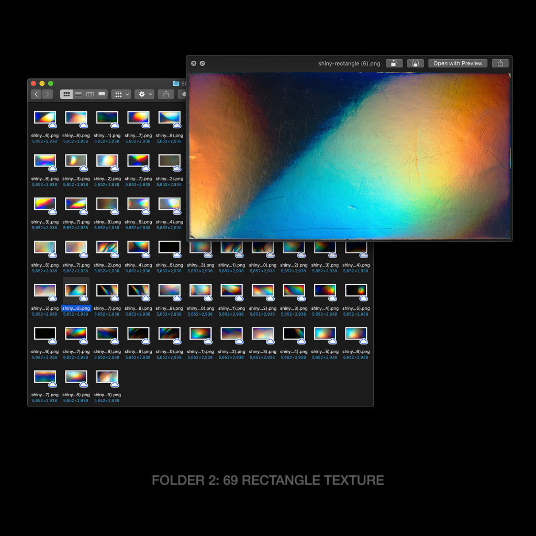Click the Finder toolbar share icon

166,94
